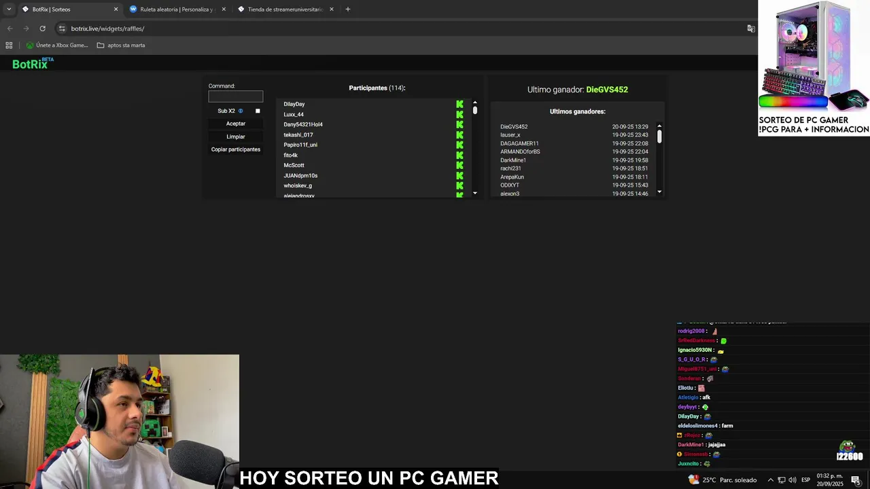870x489 pixels.
Task: Click the participants list scrollbar thumb
Action: coord(475,110)
